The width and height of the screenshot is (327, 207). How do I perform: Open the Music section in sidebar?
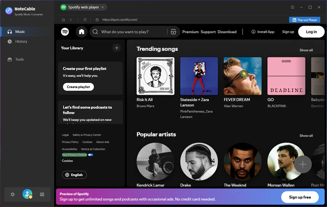(27, 32)
